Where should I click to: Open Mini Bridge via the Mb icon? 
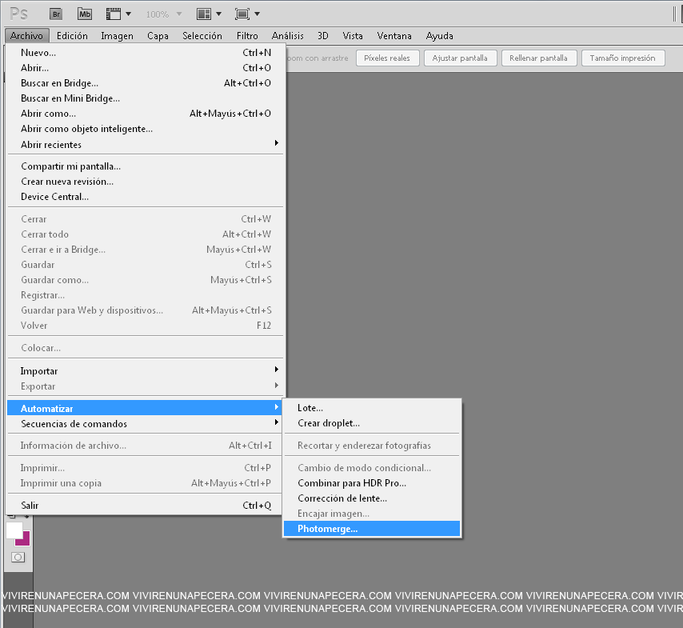84,14
